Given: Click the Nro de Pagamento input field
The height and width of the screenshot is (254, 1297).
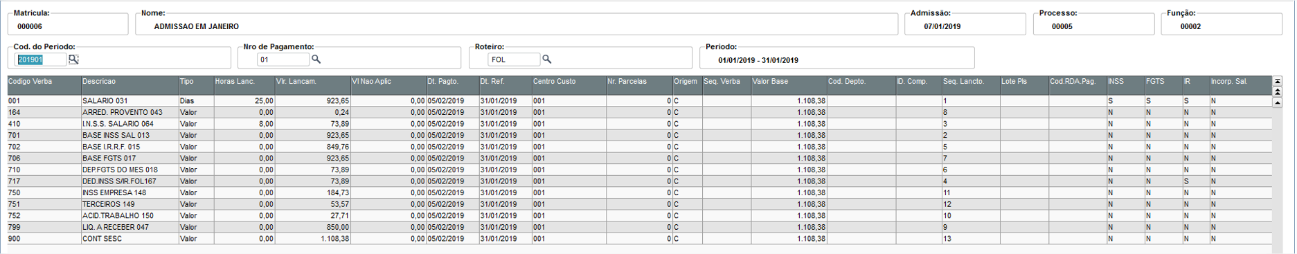Looking at the screenshot, I should [283, 60].
